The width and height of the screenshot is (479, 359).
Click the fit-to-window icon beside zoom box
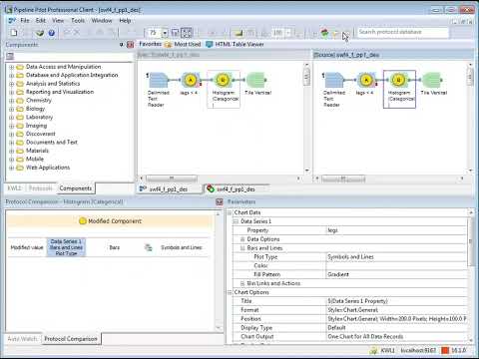[175, 33]
